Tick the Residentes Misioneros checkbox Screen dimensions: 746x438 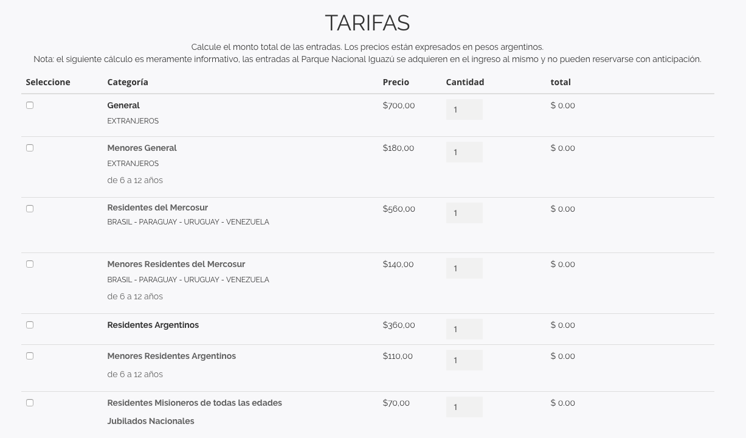[30, 403]
